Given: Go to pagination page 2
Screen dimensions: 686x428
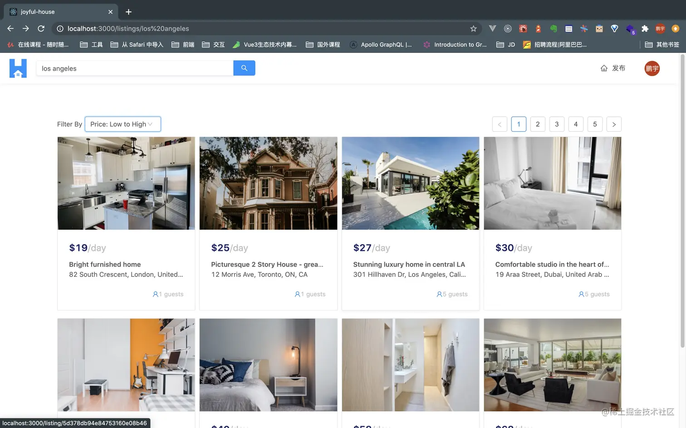Looking at the screenshot, I should pyautogui.click(x=538, y=124).
